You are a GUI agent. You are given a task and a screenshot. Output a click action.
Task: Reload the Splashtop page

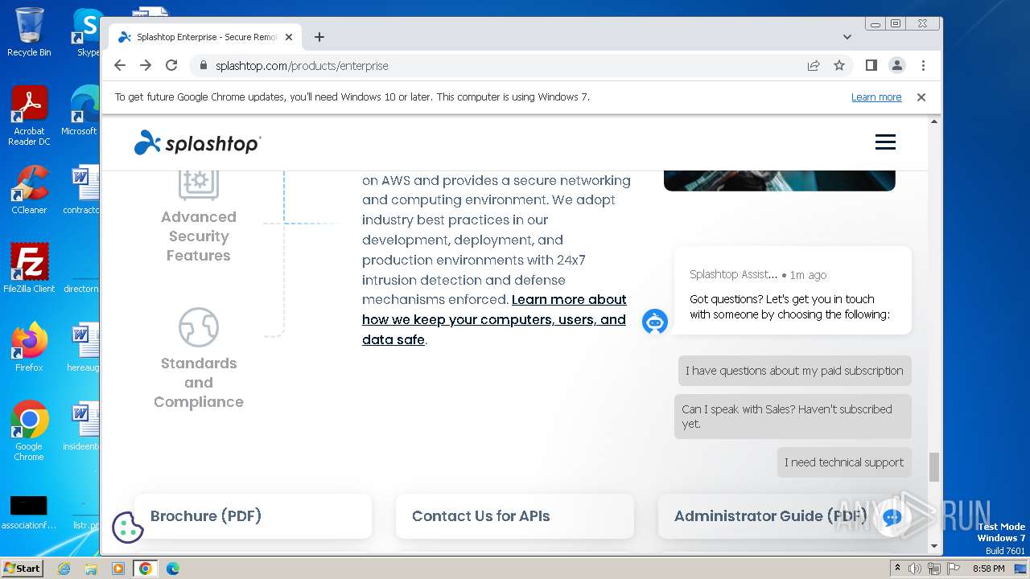(171, 65)
